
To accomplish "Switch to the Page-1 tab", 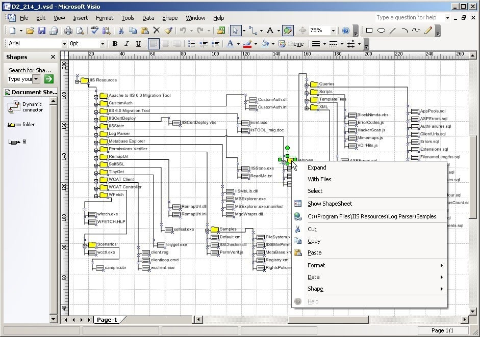I will pos(107,320).
